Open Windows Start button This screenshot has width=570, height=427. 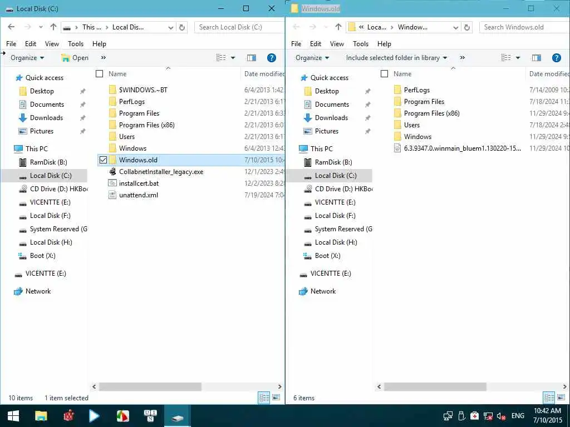coord(13,416)
